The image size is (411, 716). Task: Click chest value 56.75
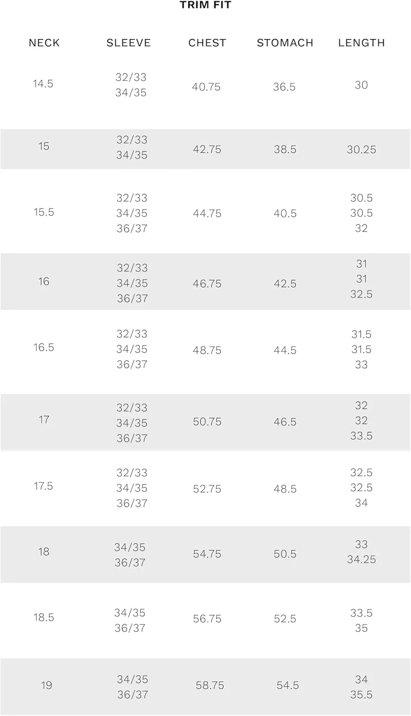click(x=207, y=619)
